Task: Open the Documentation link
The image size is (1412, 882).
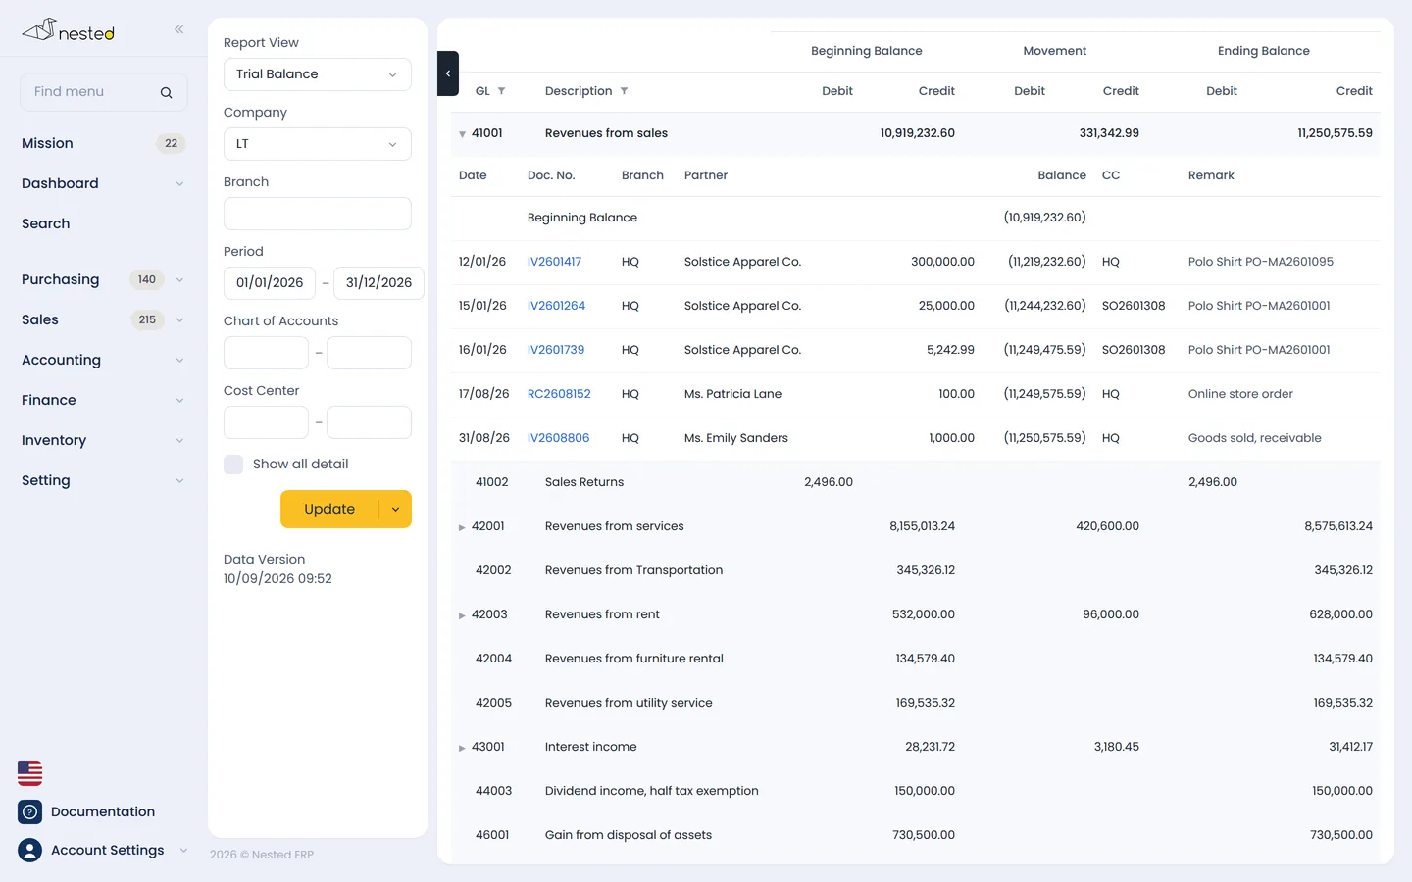Action: tap(103, 811)
